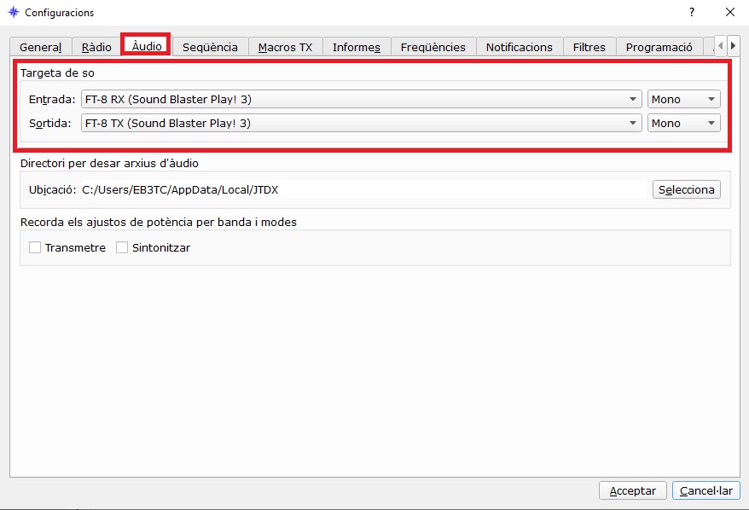The height and width of the screenshot is (510, 749).
Task: Click the "Recorda els ajustos de potència" label
Action: pyautogui.click(x=159, y=223)
